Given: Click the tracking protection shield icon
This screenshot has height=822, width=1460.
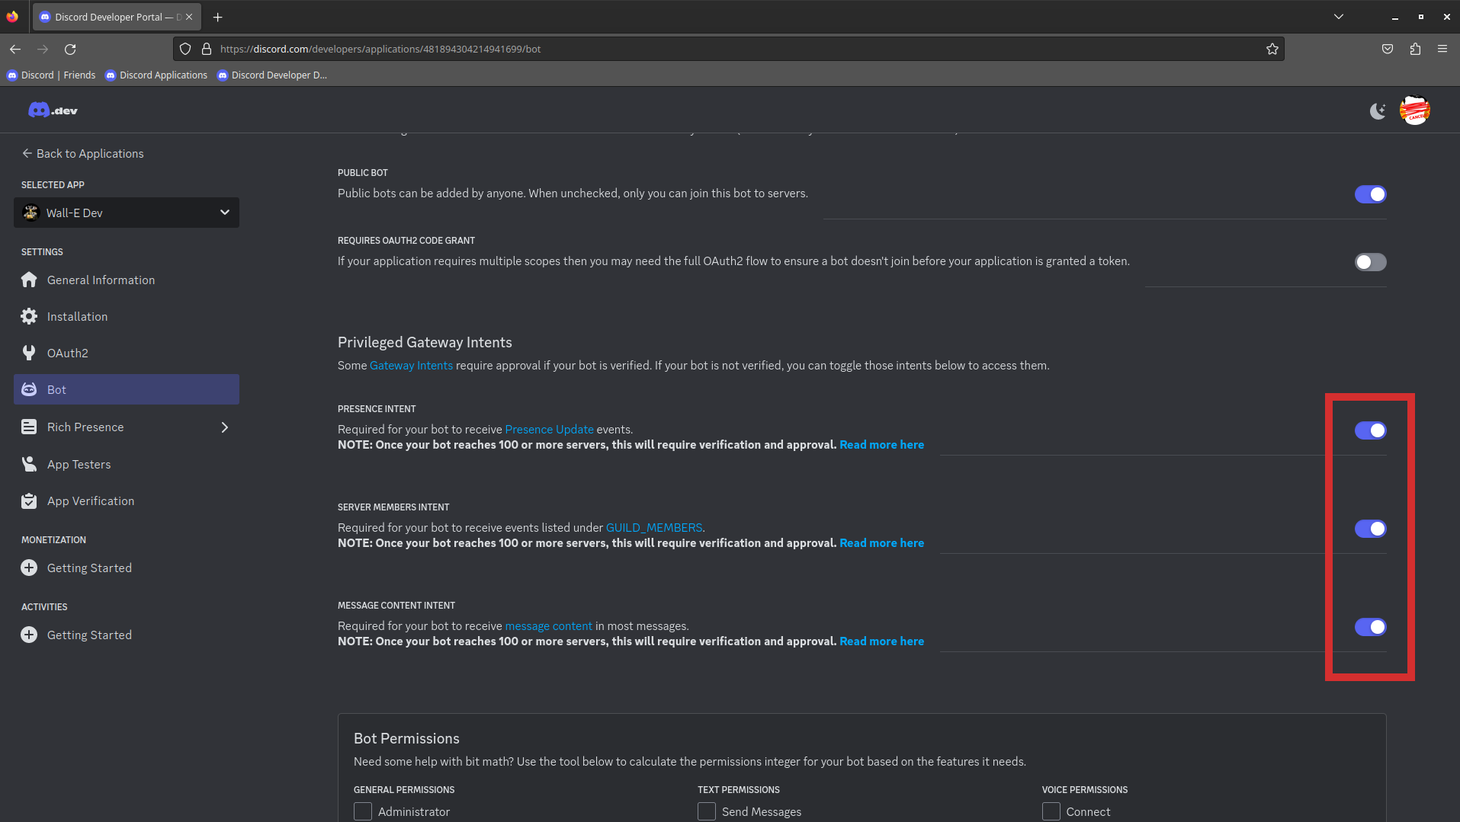Looking at the screenshot, I should coord(185,49).
